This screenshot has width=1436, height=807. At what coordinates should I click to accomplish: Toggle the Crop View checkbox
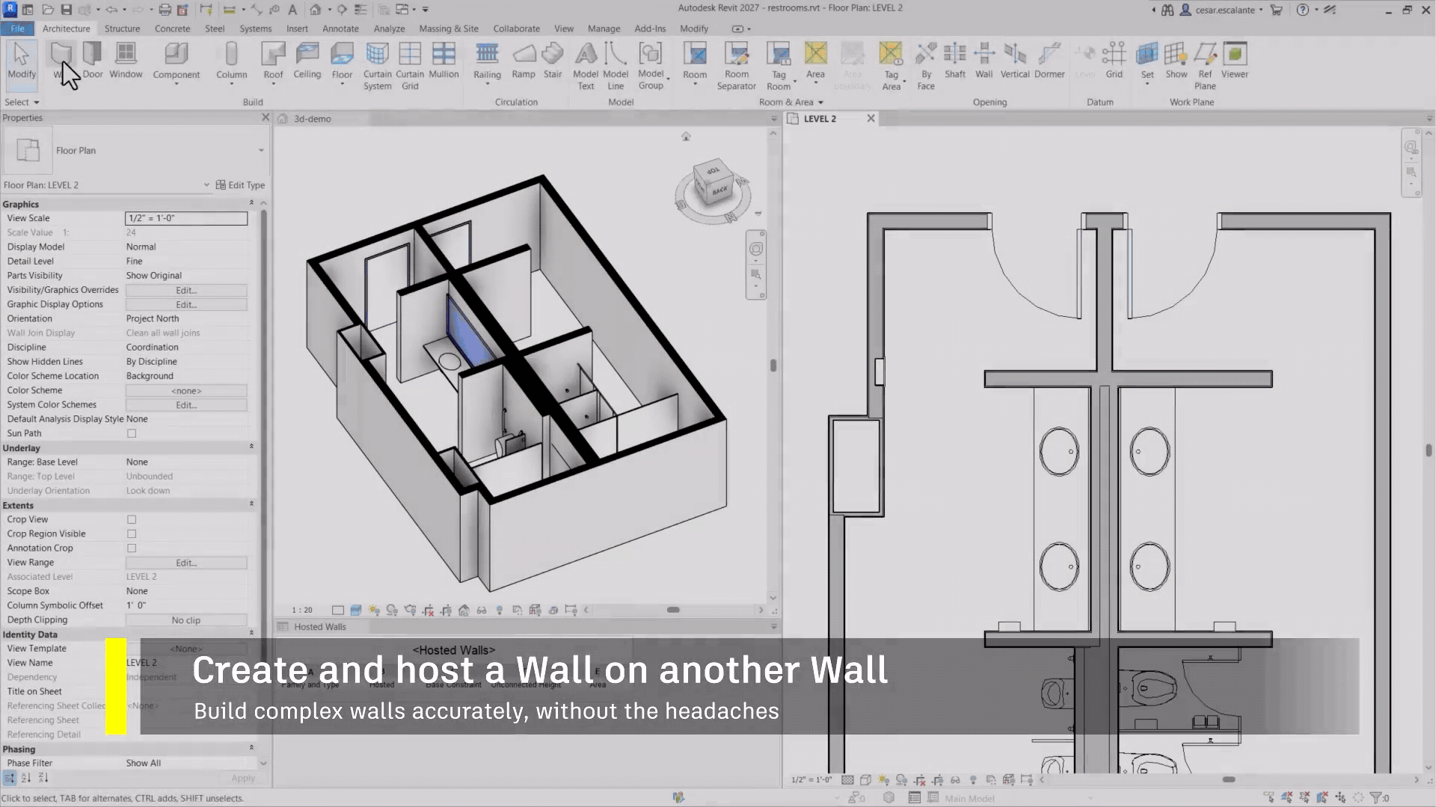coord(132,519)
